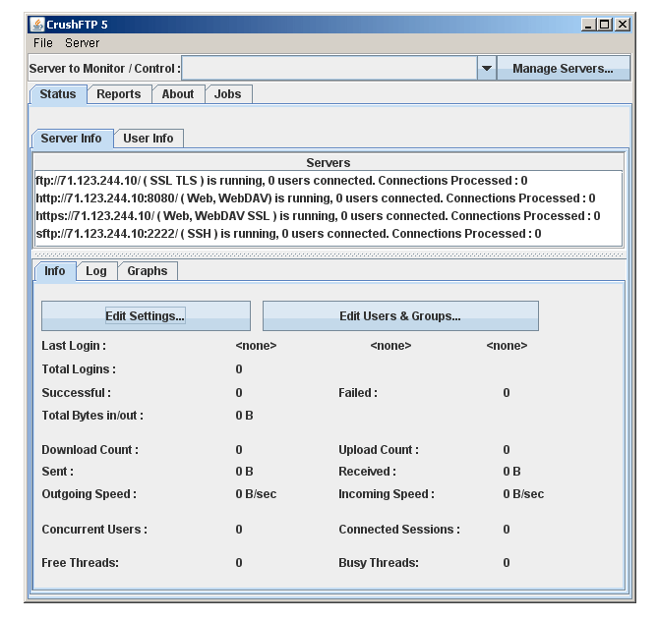Click the Edit Settings... button
Image resolution: width=658 pixels, height=620 pixels.
pyautogui.click(x=146, y=316)
